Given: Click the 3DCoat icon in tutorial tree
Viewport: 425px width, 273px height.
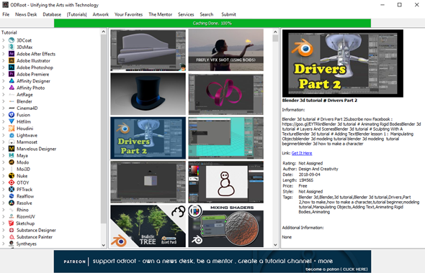Looking at the screenshot, I should [12, 40].
